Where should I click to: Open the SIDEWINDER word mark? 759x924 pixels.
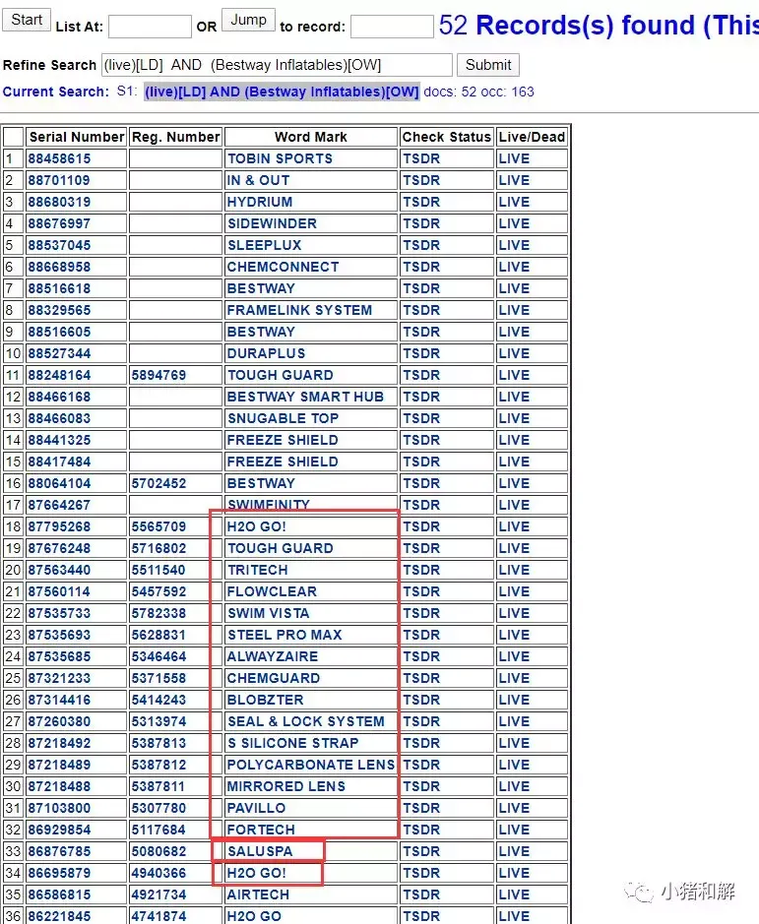272,224
